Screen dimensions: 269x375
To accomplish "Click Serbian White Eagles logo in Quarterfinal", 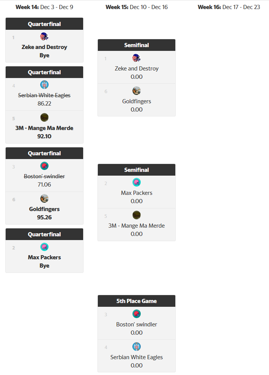I will pyautogui.click(x=44, y=85).
